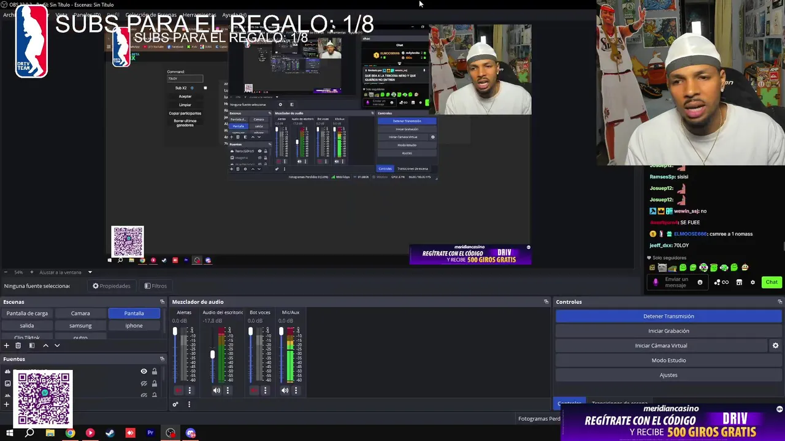Viewport: 785px width, 441px height.
Task: Start virtual camera with Iniciar Cámara Virtual
Action: coord(661,345)
